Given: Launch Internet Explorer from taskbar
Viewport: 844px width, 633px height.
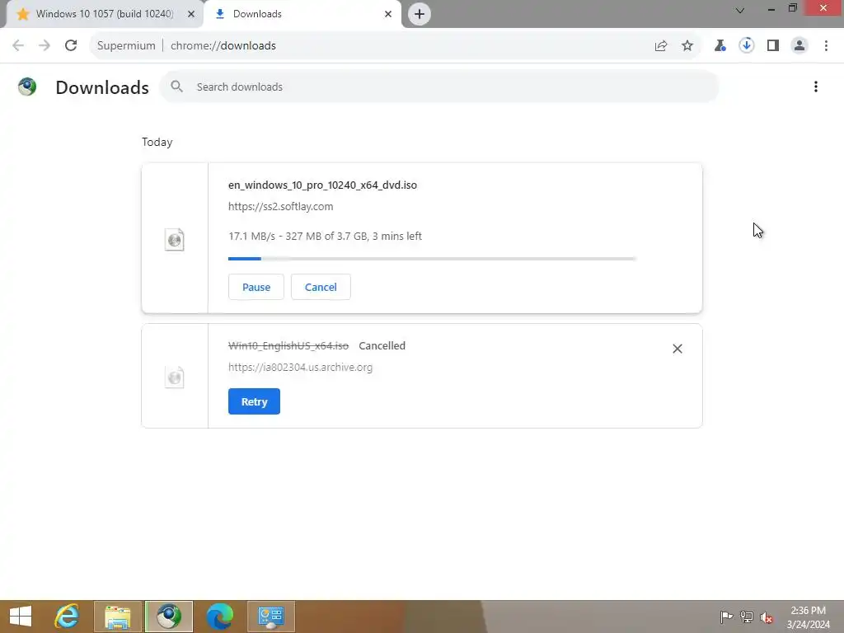Looking at the screenshot, I should 68,617.
